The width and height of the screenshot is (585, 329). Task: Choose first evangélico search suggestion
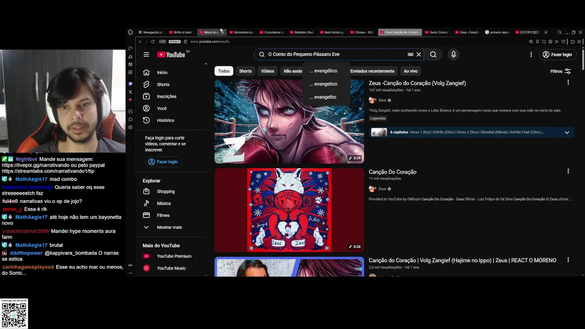click(x=323, y=71)
